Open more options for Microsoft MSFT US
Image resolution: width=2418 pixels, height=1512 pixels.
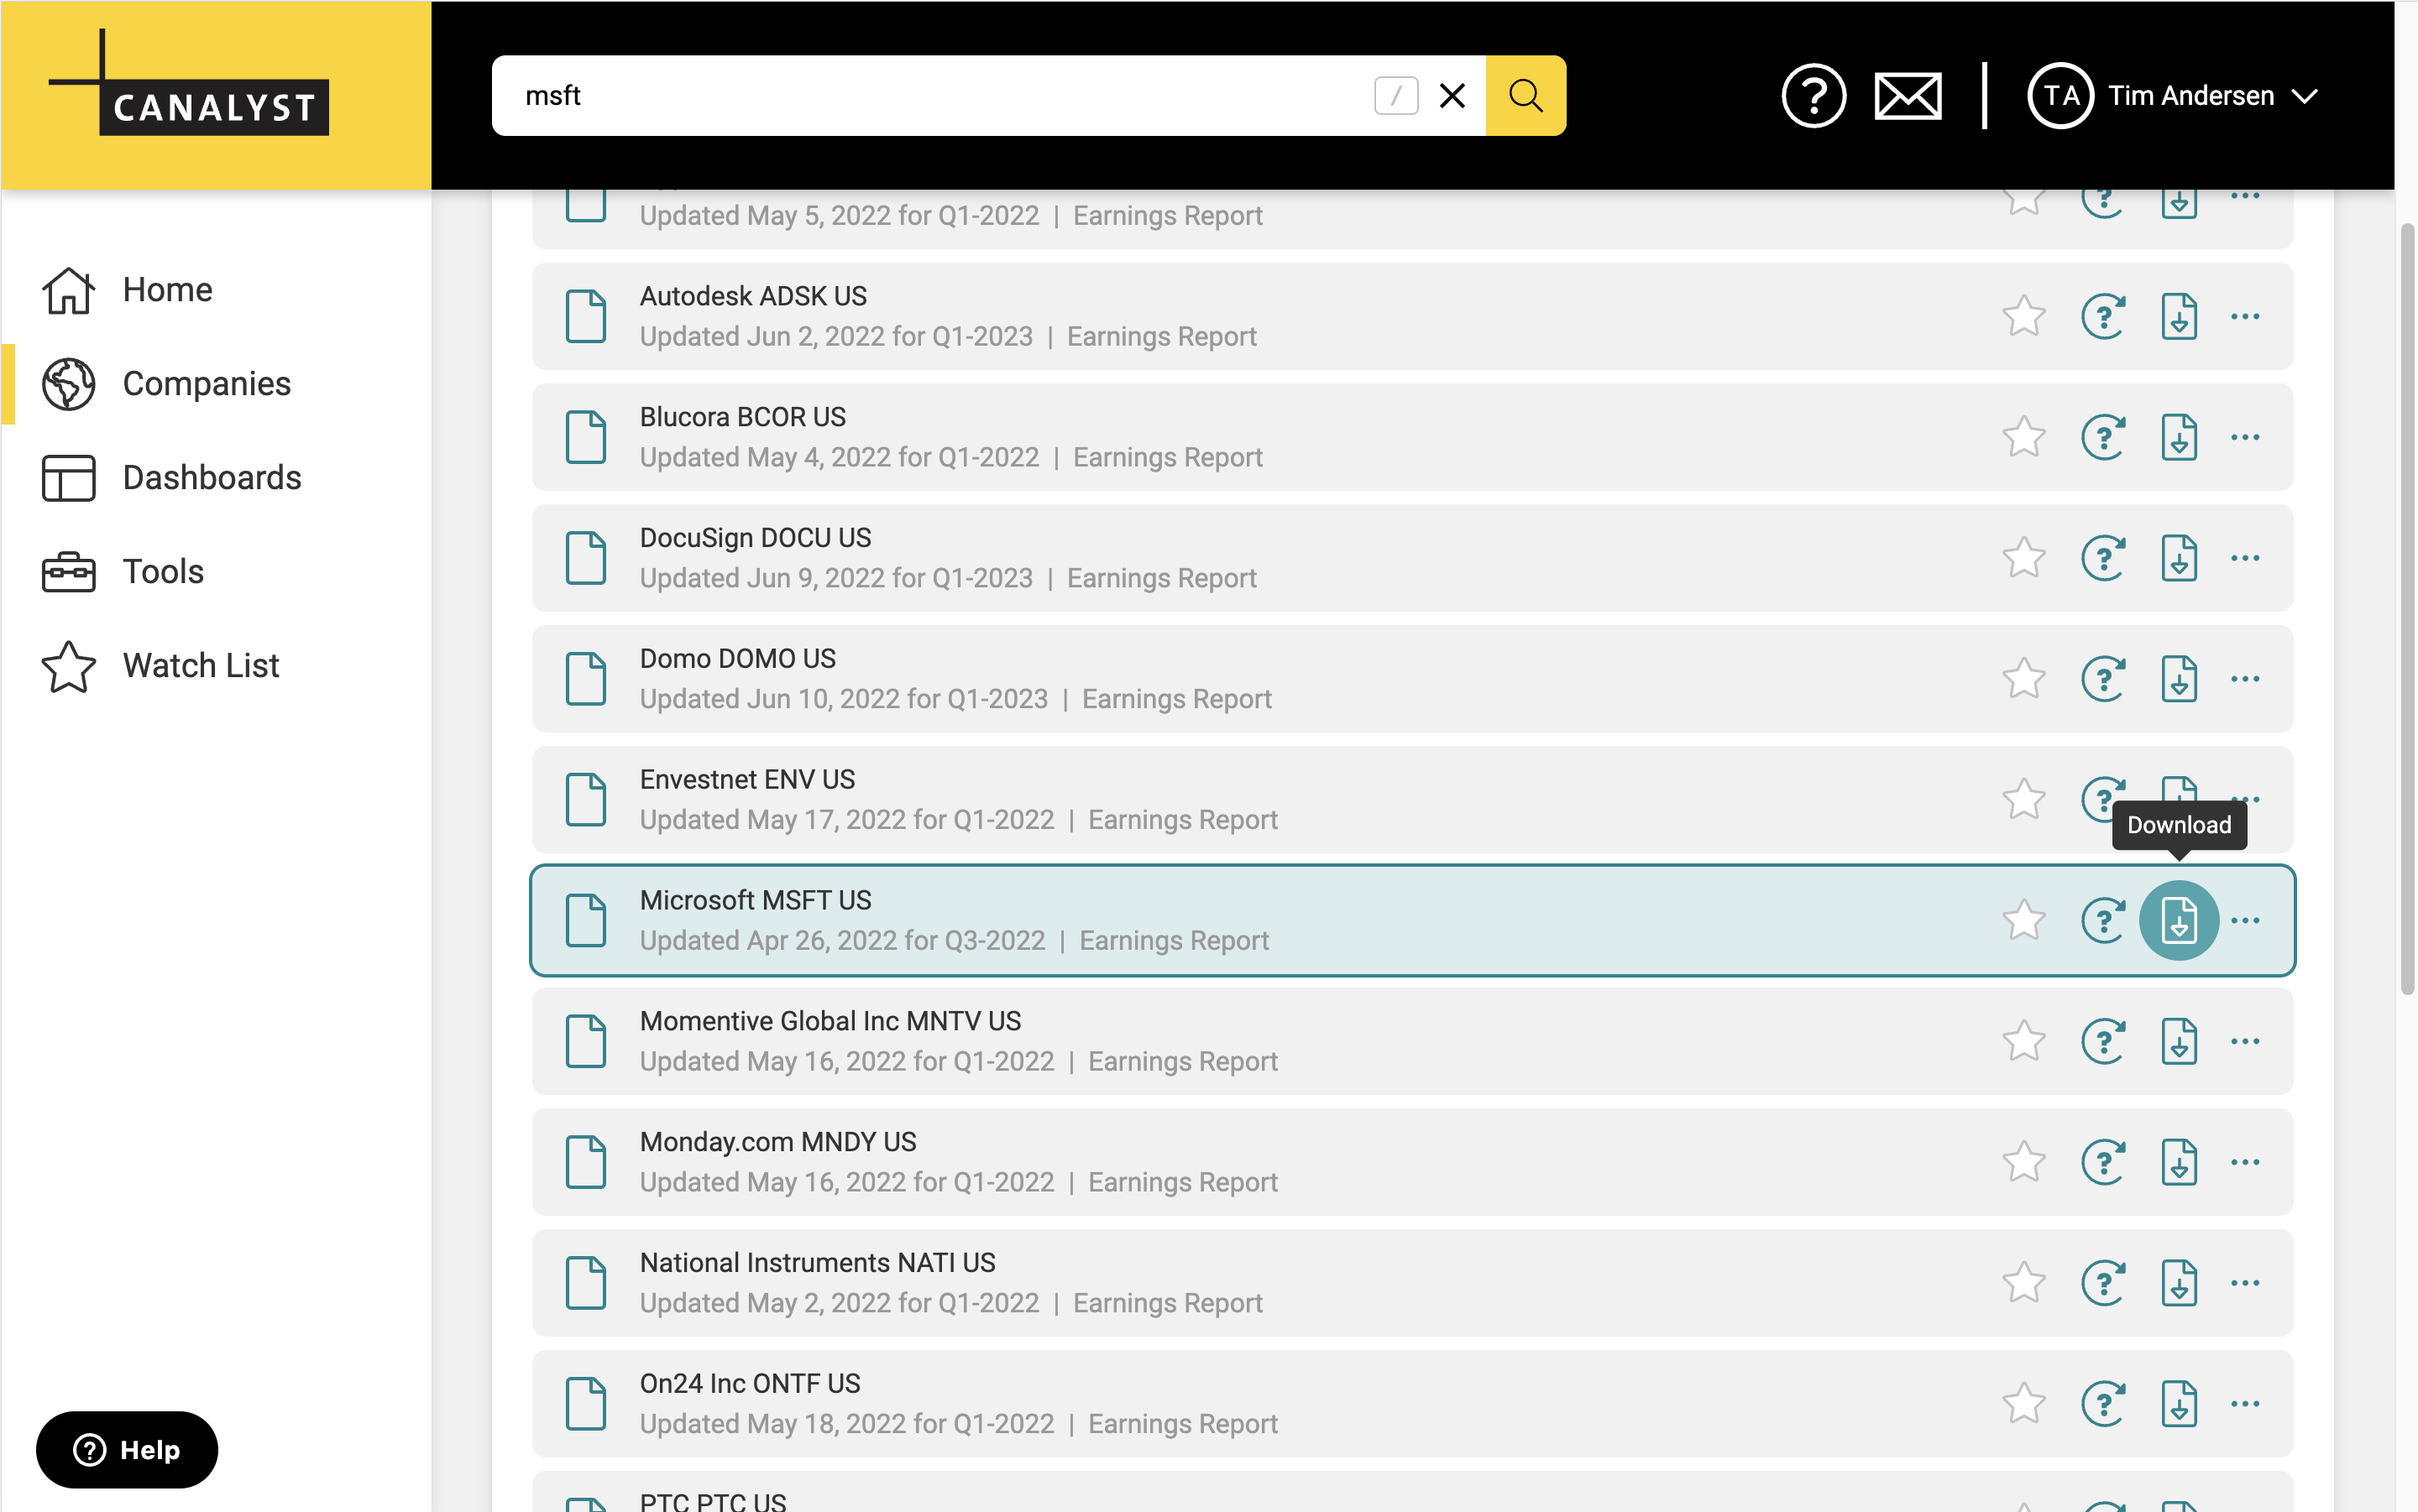(x=2245, y=920)
